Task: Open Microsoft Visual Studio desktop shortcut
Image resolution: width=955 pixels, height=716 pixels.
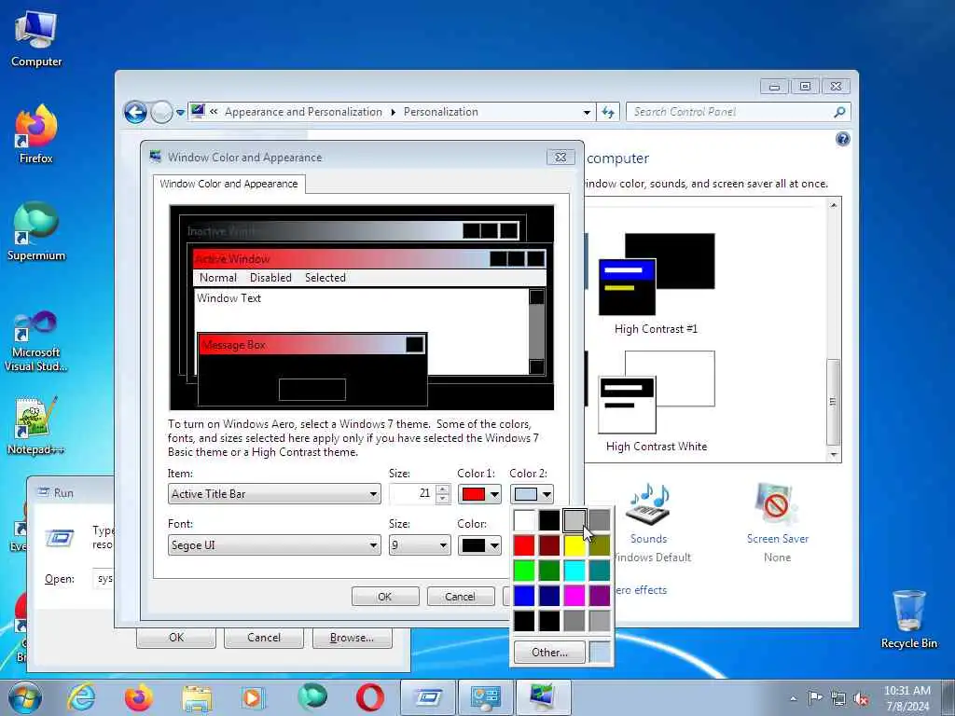Action: coord(36,341)
